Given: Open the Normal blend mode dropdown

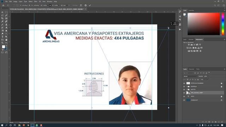Looking at the screenshot, I should coord(190,76).
